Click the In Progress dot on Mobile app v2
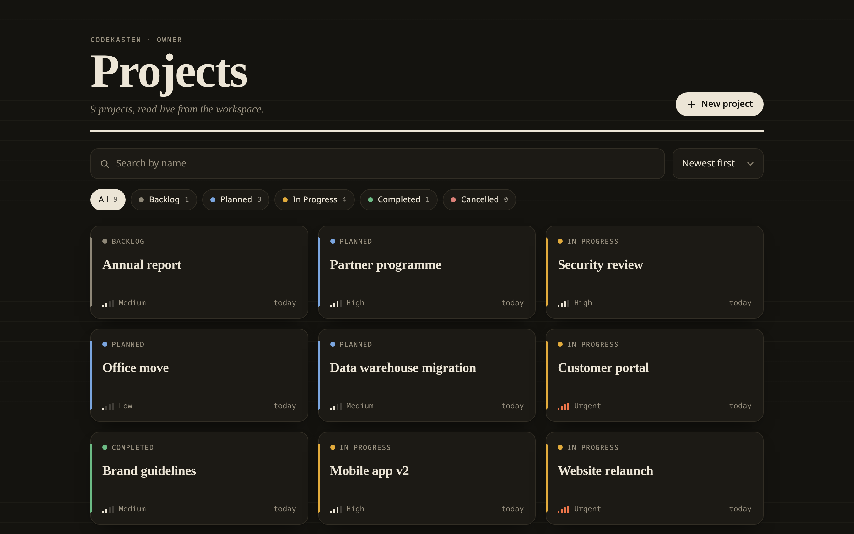 332,447
